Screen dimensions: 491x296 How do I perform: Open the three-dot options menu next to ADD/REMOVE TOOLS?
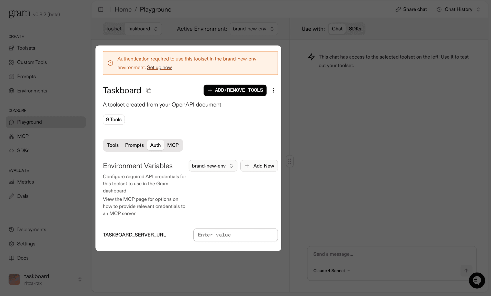tap(274, 90)
